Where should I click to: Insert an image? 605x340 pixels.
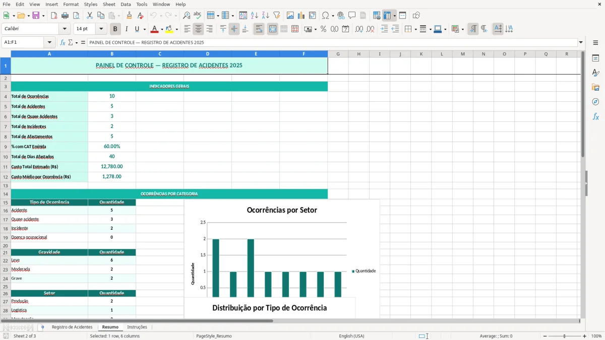click(290, 16)
